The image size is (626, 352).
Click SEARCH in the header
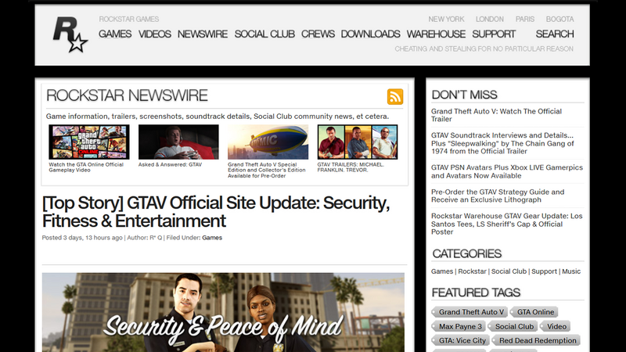[x=555, y=34]
